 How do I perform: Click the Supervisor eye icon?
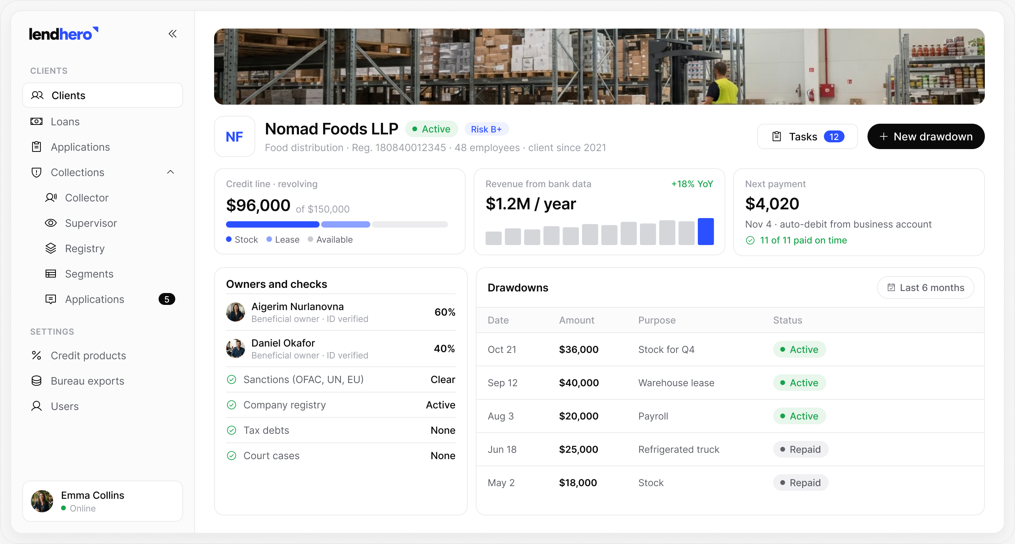51,223
